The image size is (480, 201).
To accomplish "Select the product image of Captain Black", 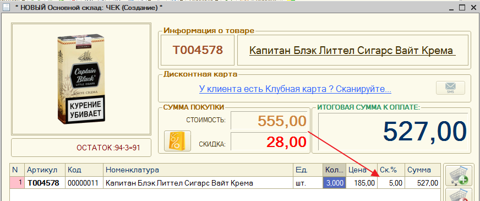I will click(x=81, y=79).
